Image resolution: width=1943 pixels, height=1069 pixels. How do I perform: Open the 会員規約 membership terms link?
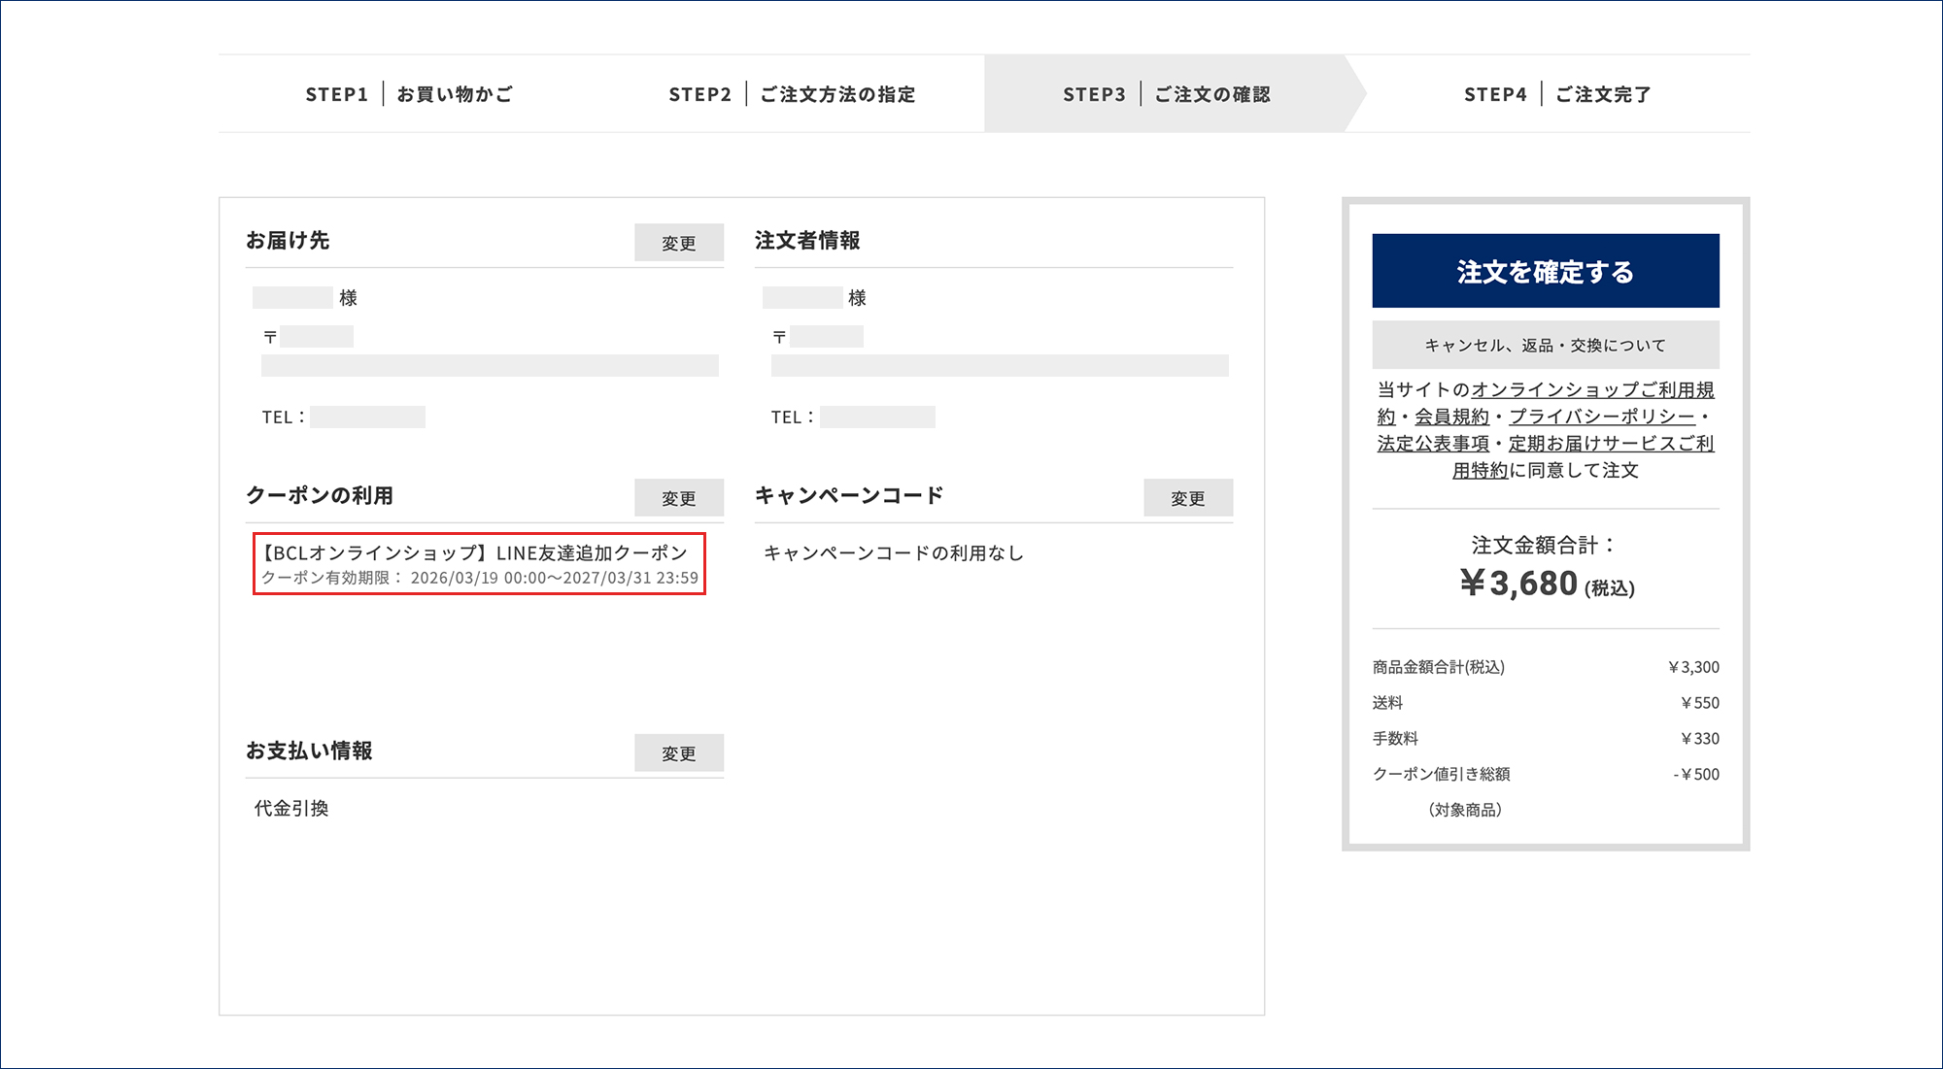coord(1451,417)
